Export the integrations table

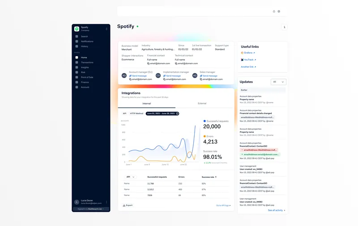point(128,205)
